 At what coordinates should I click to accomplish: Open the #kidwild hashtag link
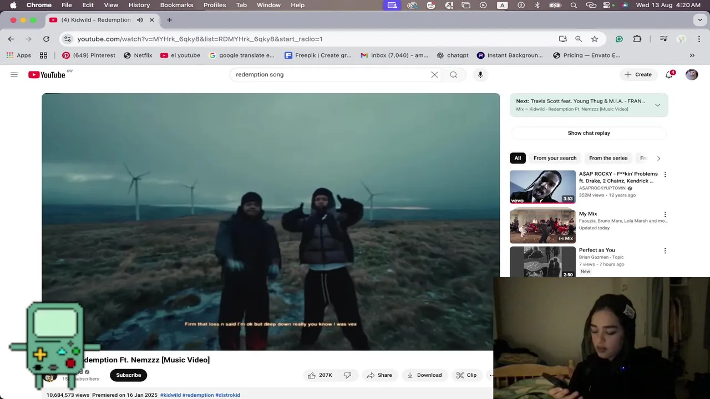tap(170, 395)
